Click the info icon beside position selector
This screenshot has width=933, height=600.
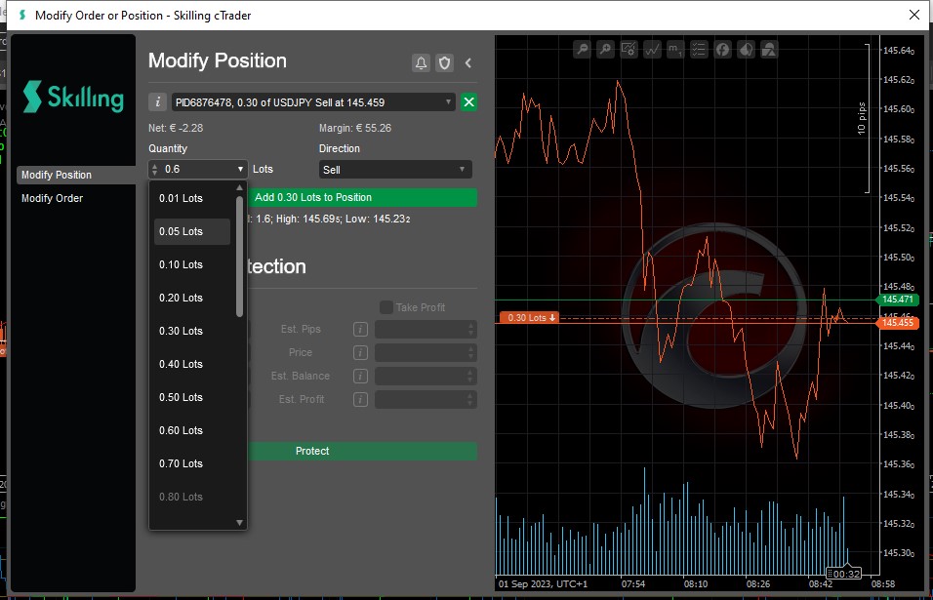click(157, 102)
